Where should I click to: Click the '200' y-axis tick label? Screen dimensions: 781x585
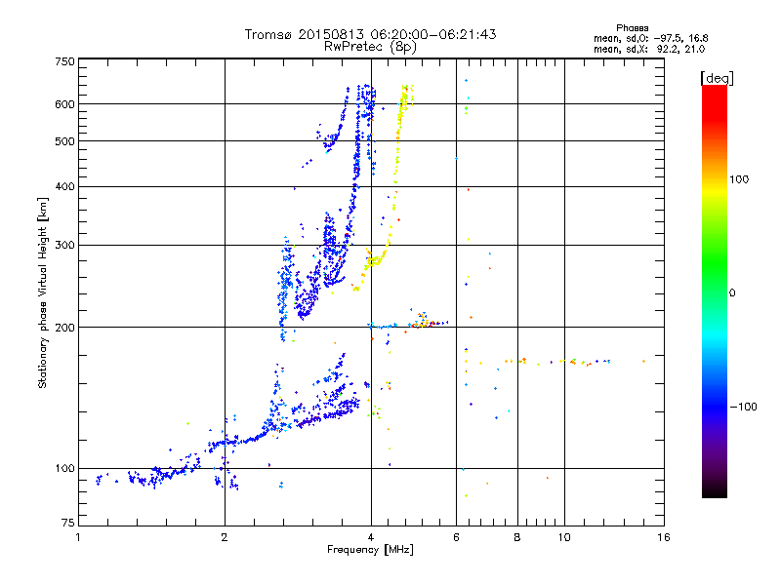64,328
